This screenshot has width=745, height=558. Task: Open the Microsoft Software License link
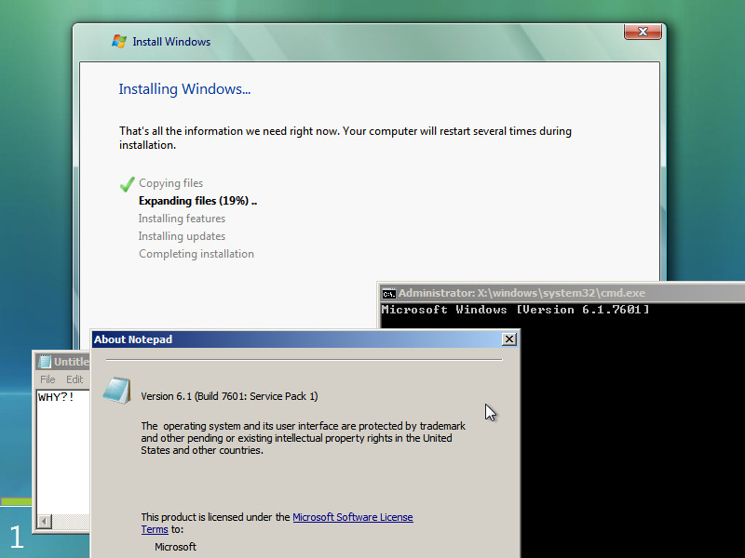(353, 517)
